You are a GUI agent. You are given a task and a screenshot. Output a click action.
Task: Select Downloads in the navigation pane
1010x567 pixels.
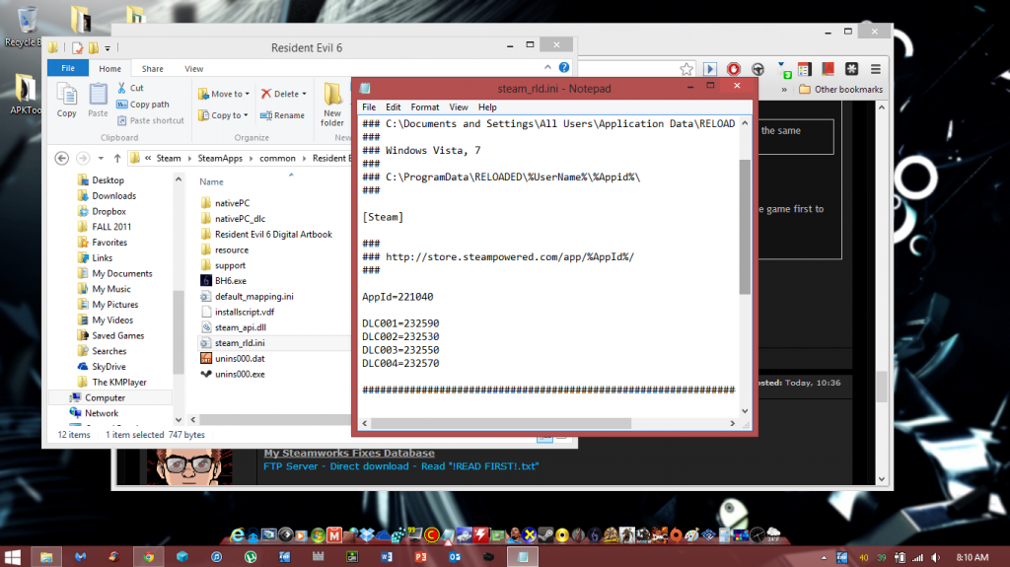click(x=114, y=196)
